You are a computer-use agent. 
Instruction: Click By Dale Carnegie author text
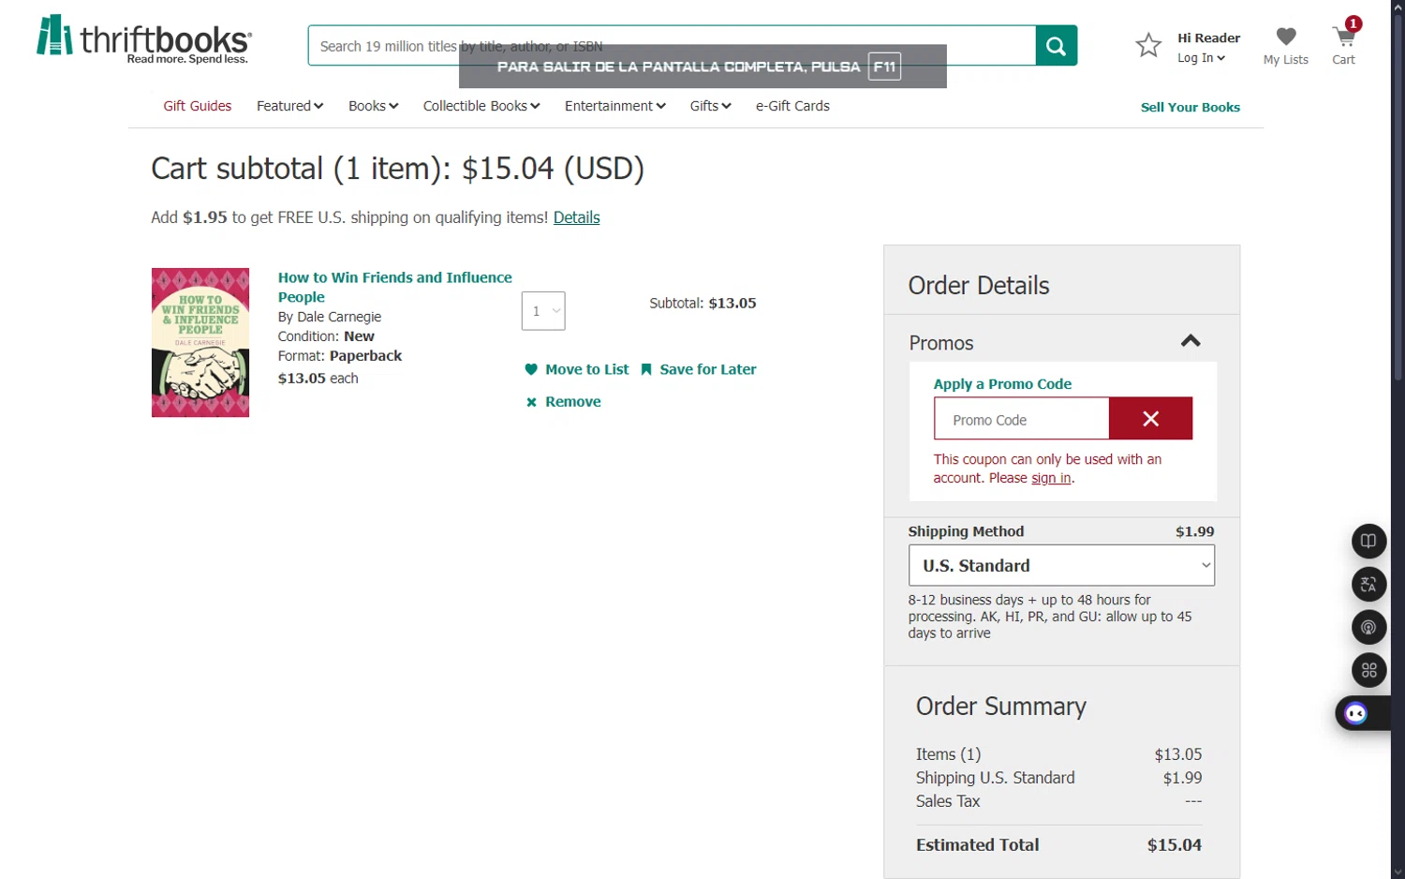[330, 317]
